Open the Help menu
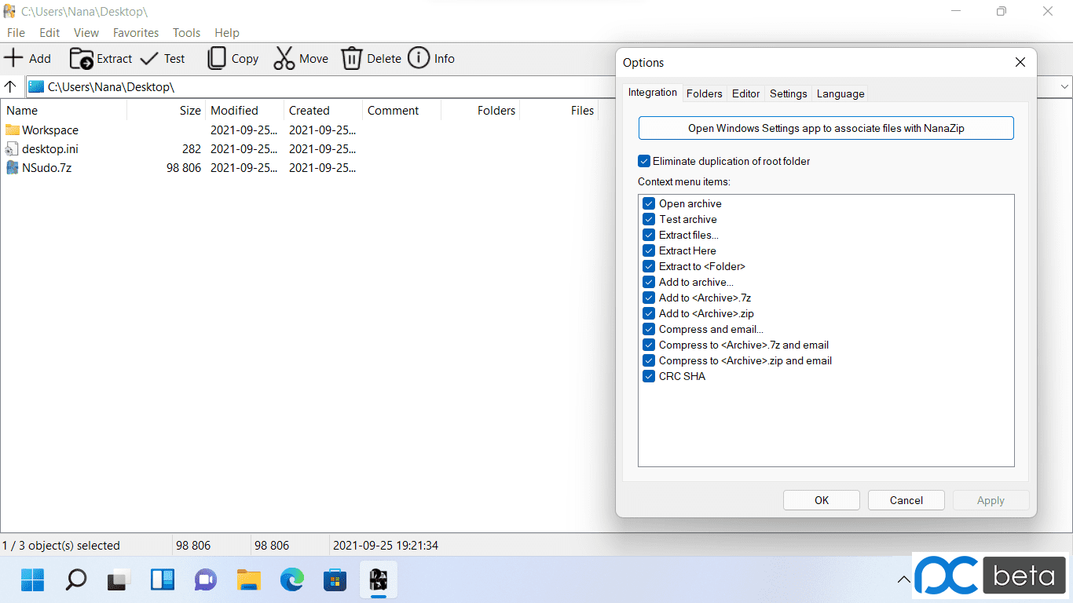 pos(227,33)
